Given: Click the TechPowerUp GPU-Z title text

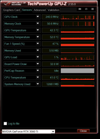Looking at the screenshot, I should click(47, 4).
